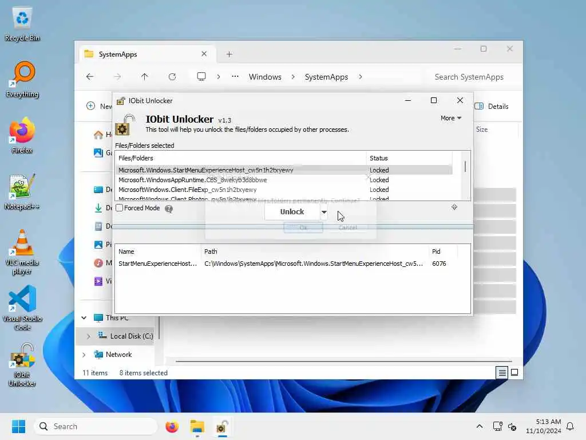Image resolution: width=586 pixels, height=440 pixels.
Task: Toggle the Details pane button in Explorer
Action: coord(492,106)
